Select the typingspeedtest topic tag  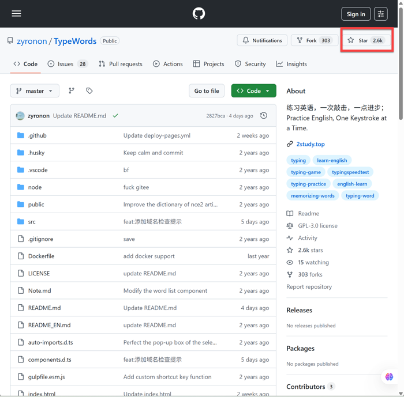pos(350,172)
